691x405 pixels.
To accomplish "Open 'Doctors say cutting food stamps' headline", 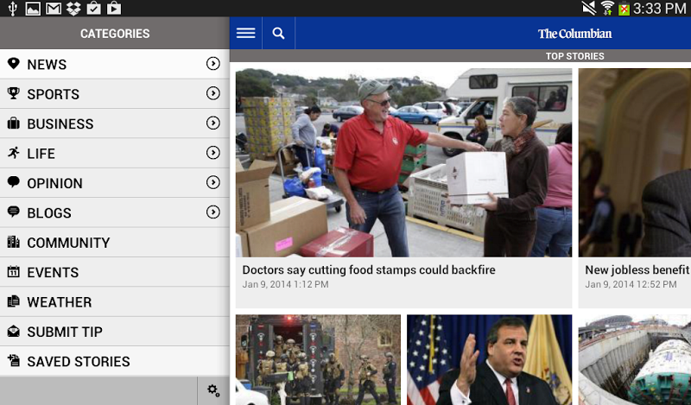I will pyautogui.click(x=369, y=269).
